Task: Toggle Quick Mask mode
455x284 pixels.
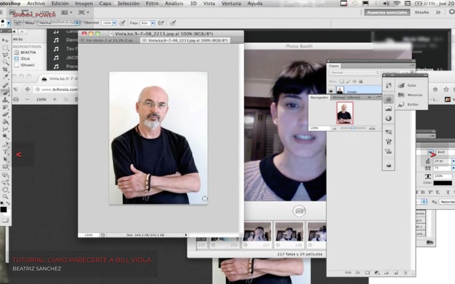Action: 5,220
